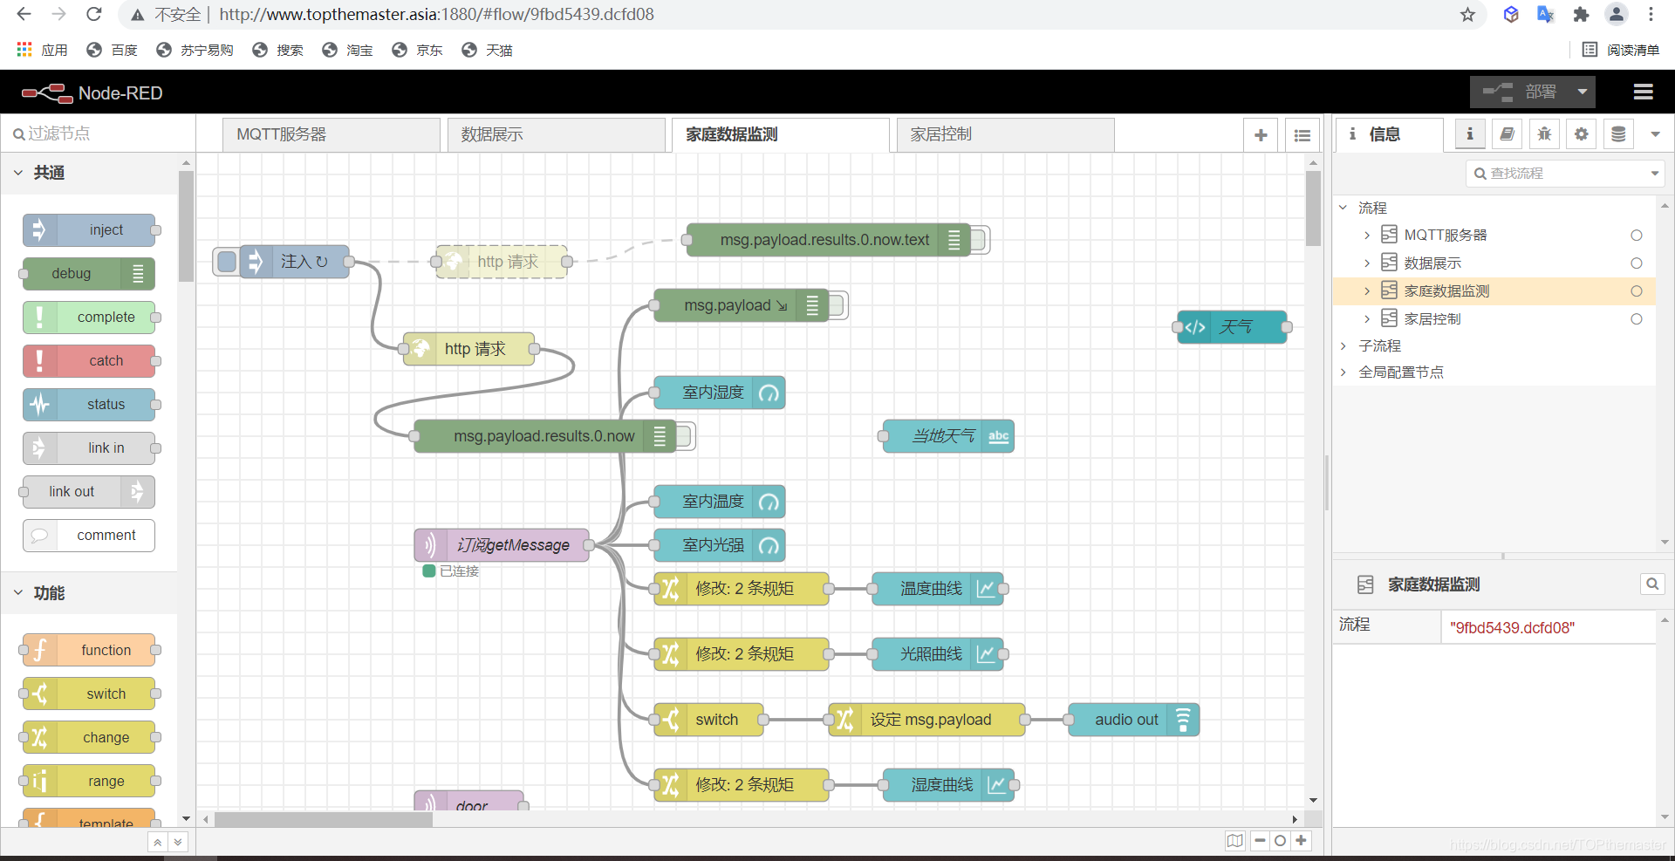Screen dimensions: 1675x861
Task: Open the info sidebar tab icon
Action: [x=1470, y=134]
